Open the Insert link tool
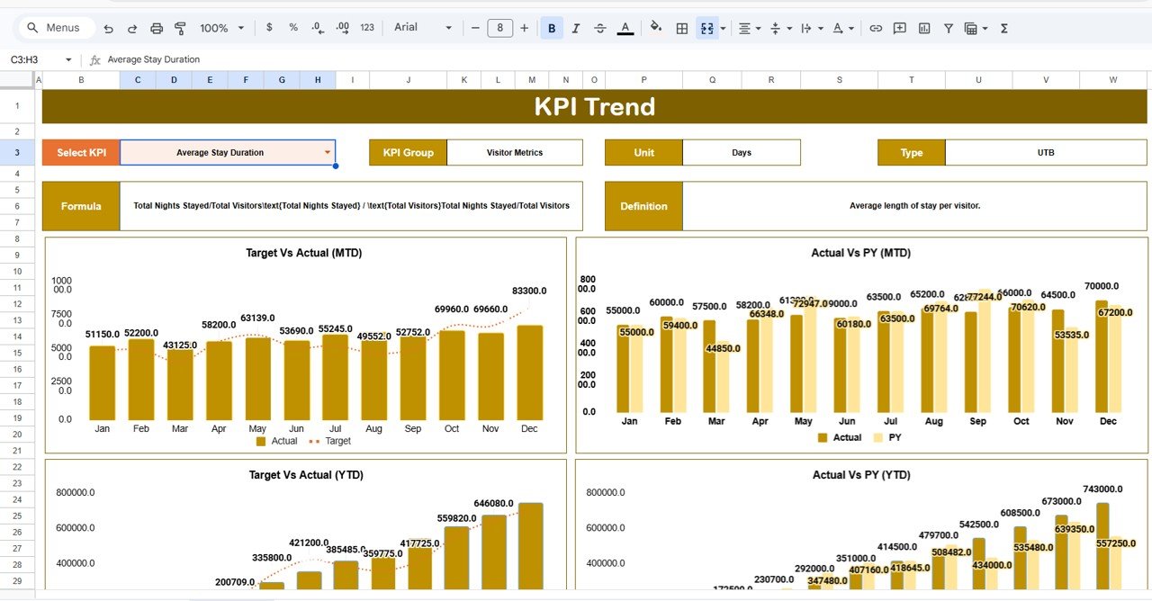Screen dimensions: 1152x601 tap(876, 28)
